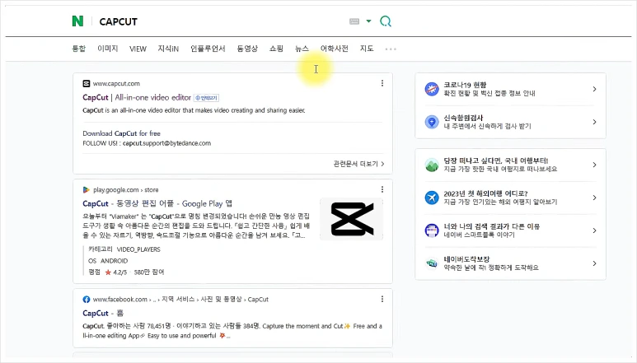The image size is (637, 363).
Task: Click the 코로나19 현황 icon
Action: pos(432,89)
